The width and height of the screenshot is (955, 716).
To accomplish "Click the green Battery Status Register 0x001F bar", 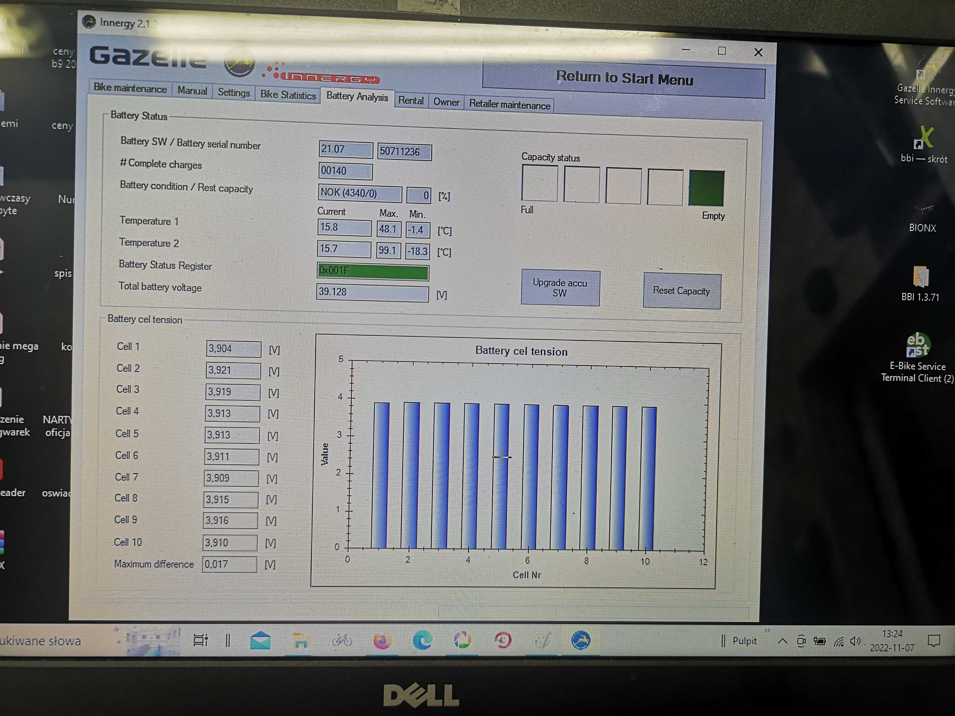I will [x=373, y=271].
